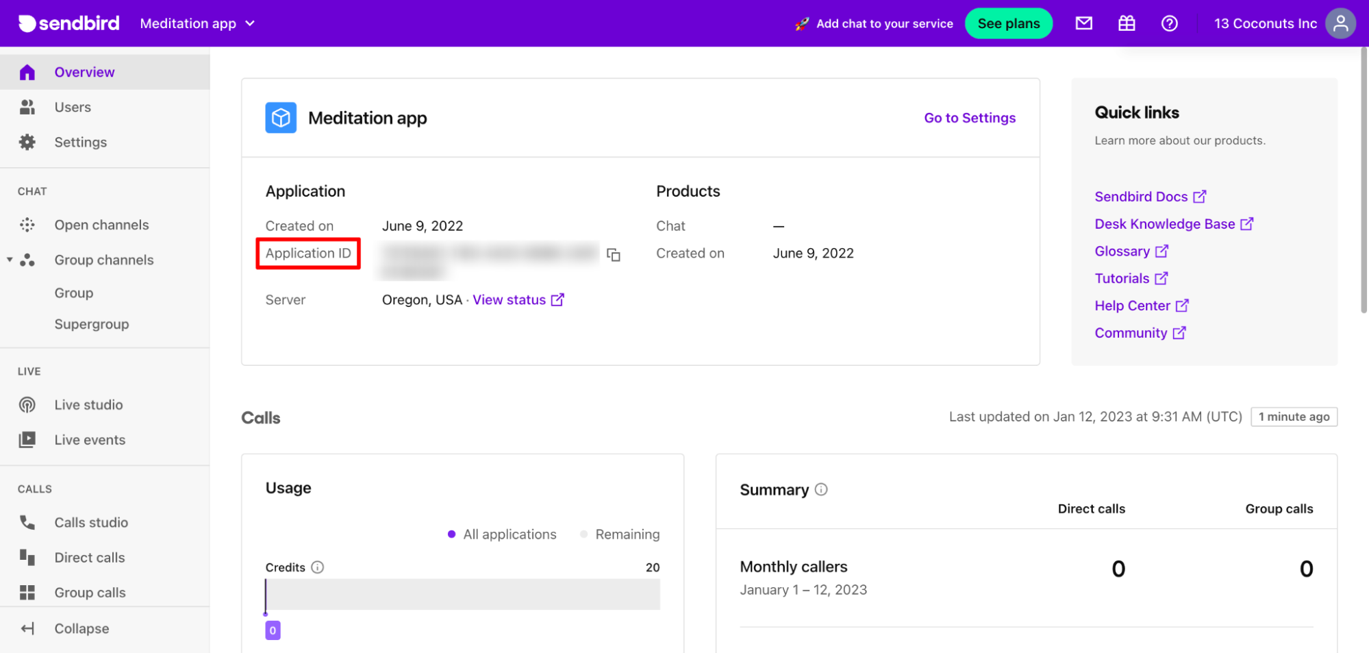Select Group channels menu item
The image size is (1369, 653).
point(104,260)
